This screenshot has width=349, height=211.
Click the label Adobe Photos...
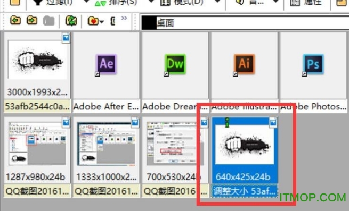313,107
